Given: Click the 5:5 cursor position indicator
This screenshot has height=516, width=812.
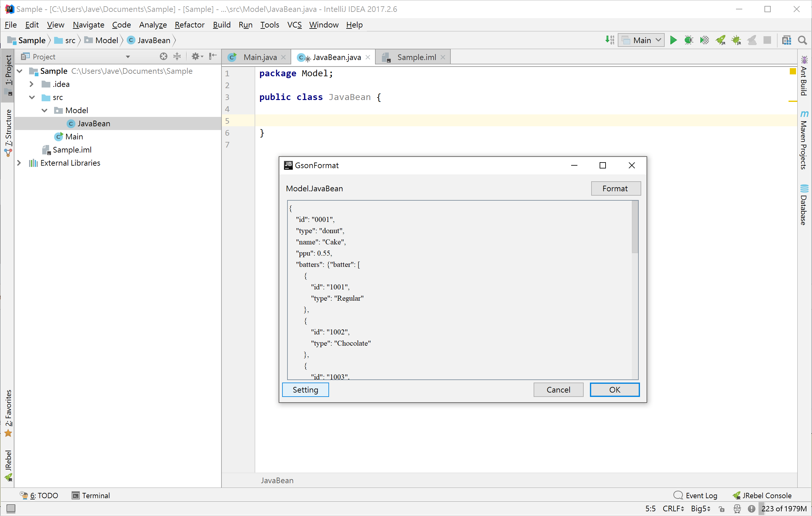Looking at the screenshot, I should (651, 508).
